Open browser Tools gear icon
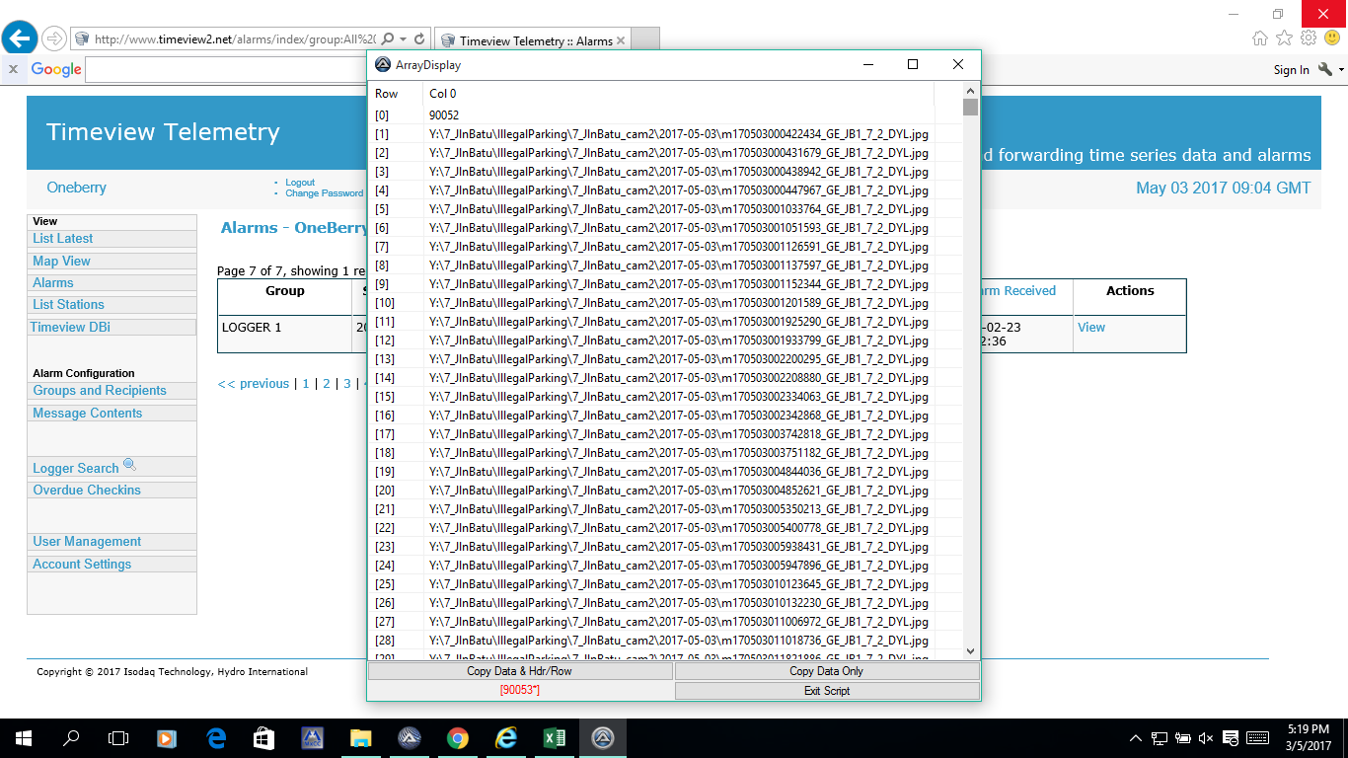The height and width of the screenshot is (758, 1348). [1309, 38]
